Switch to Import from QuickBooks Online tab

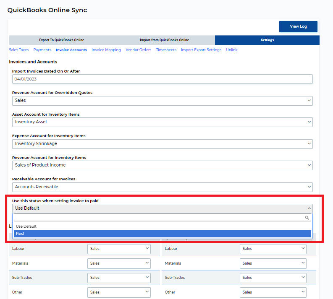164,40
